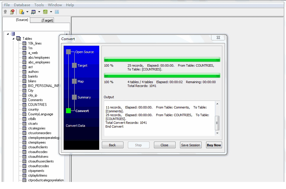The width and height of the screenshot is (286, 189).
Task: Click the yellow database convert toolbar icon
Action: point(21,12)
